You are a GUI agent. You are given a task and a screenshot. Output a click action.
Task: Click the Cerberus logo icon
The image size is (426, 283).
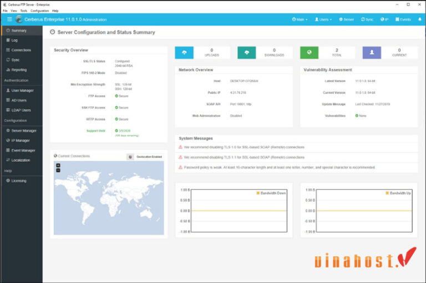point(19,19)
